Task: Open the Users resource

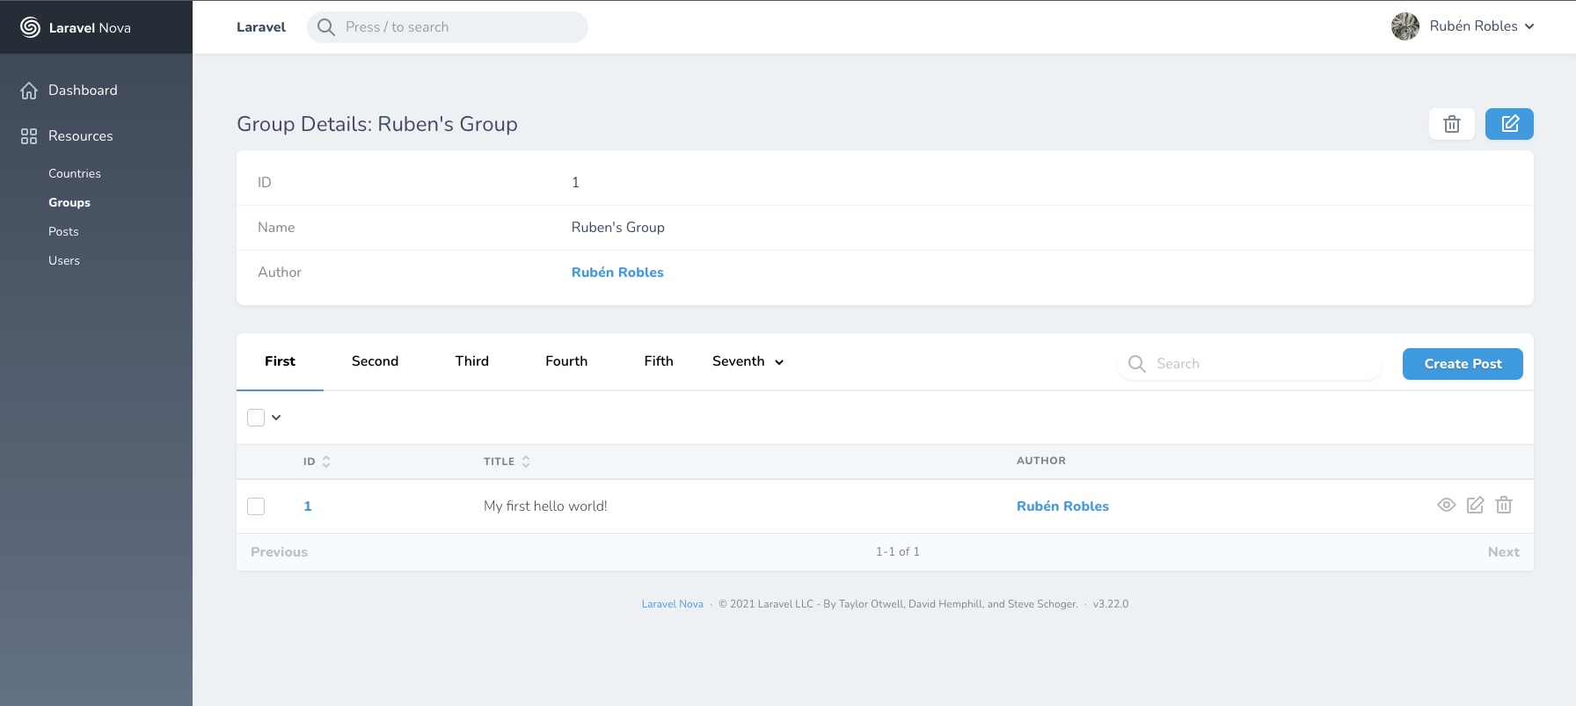Action: tap(64, 261)
